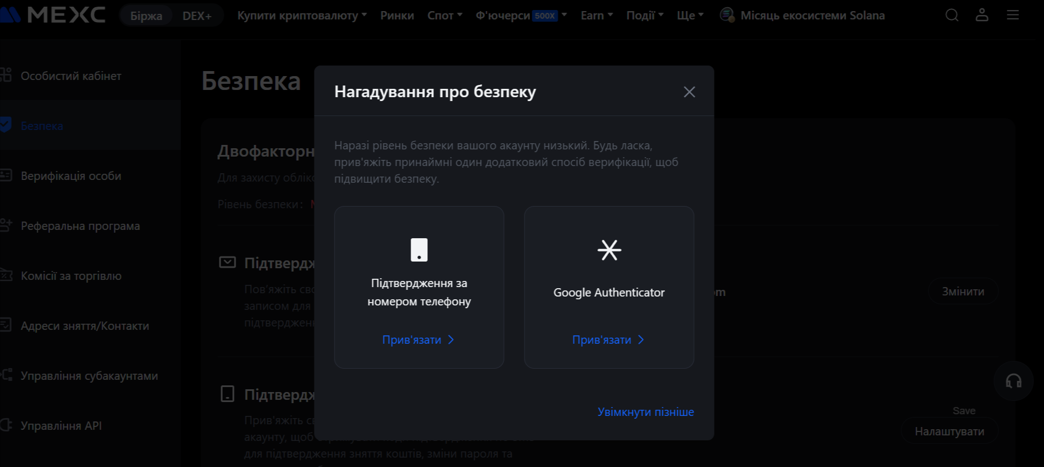Switch to the Біржа tab
The width and height of the screenshot is (1044, 467).
pos(146,16)
